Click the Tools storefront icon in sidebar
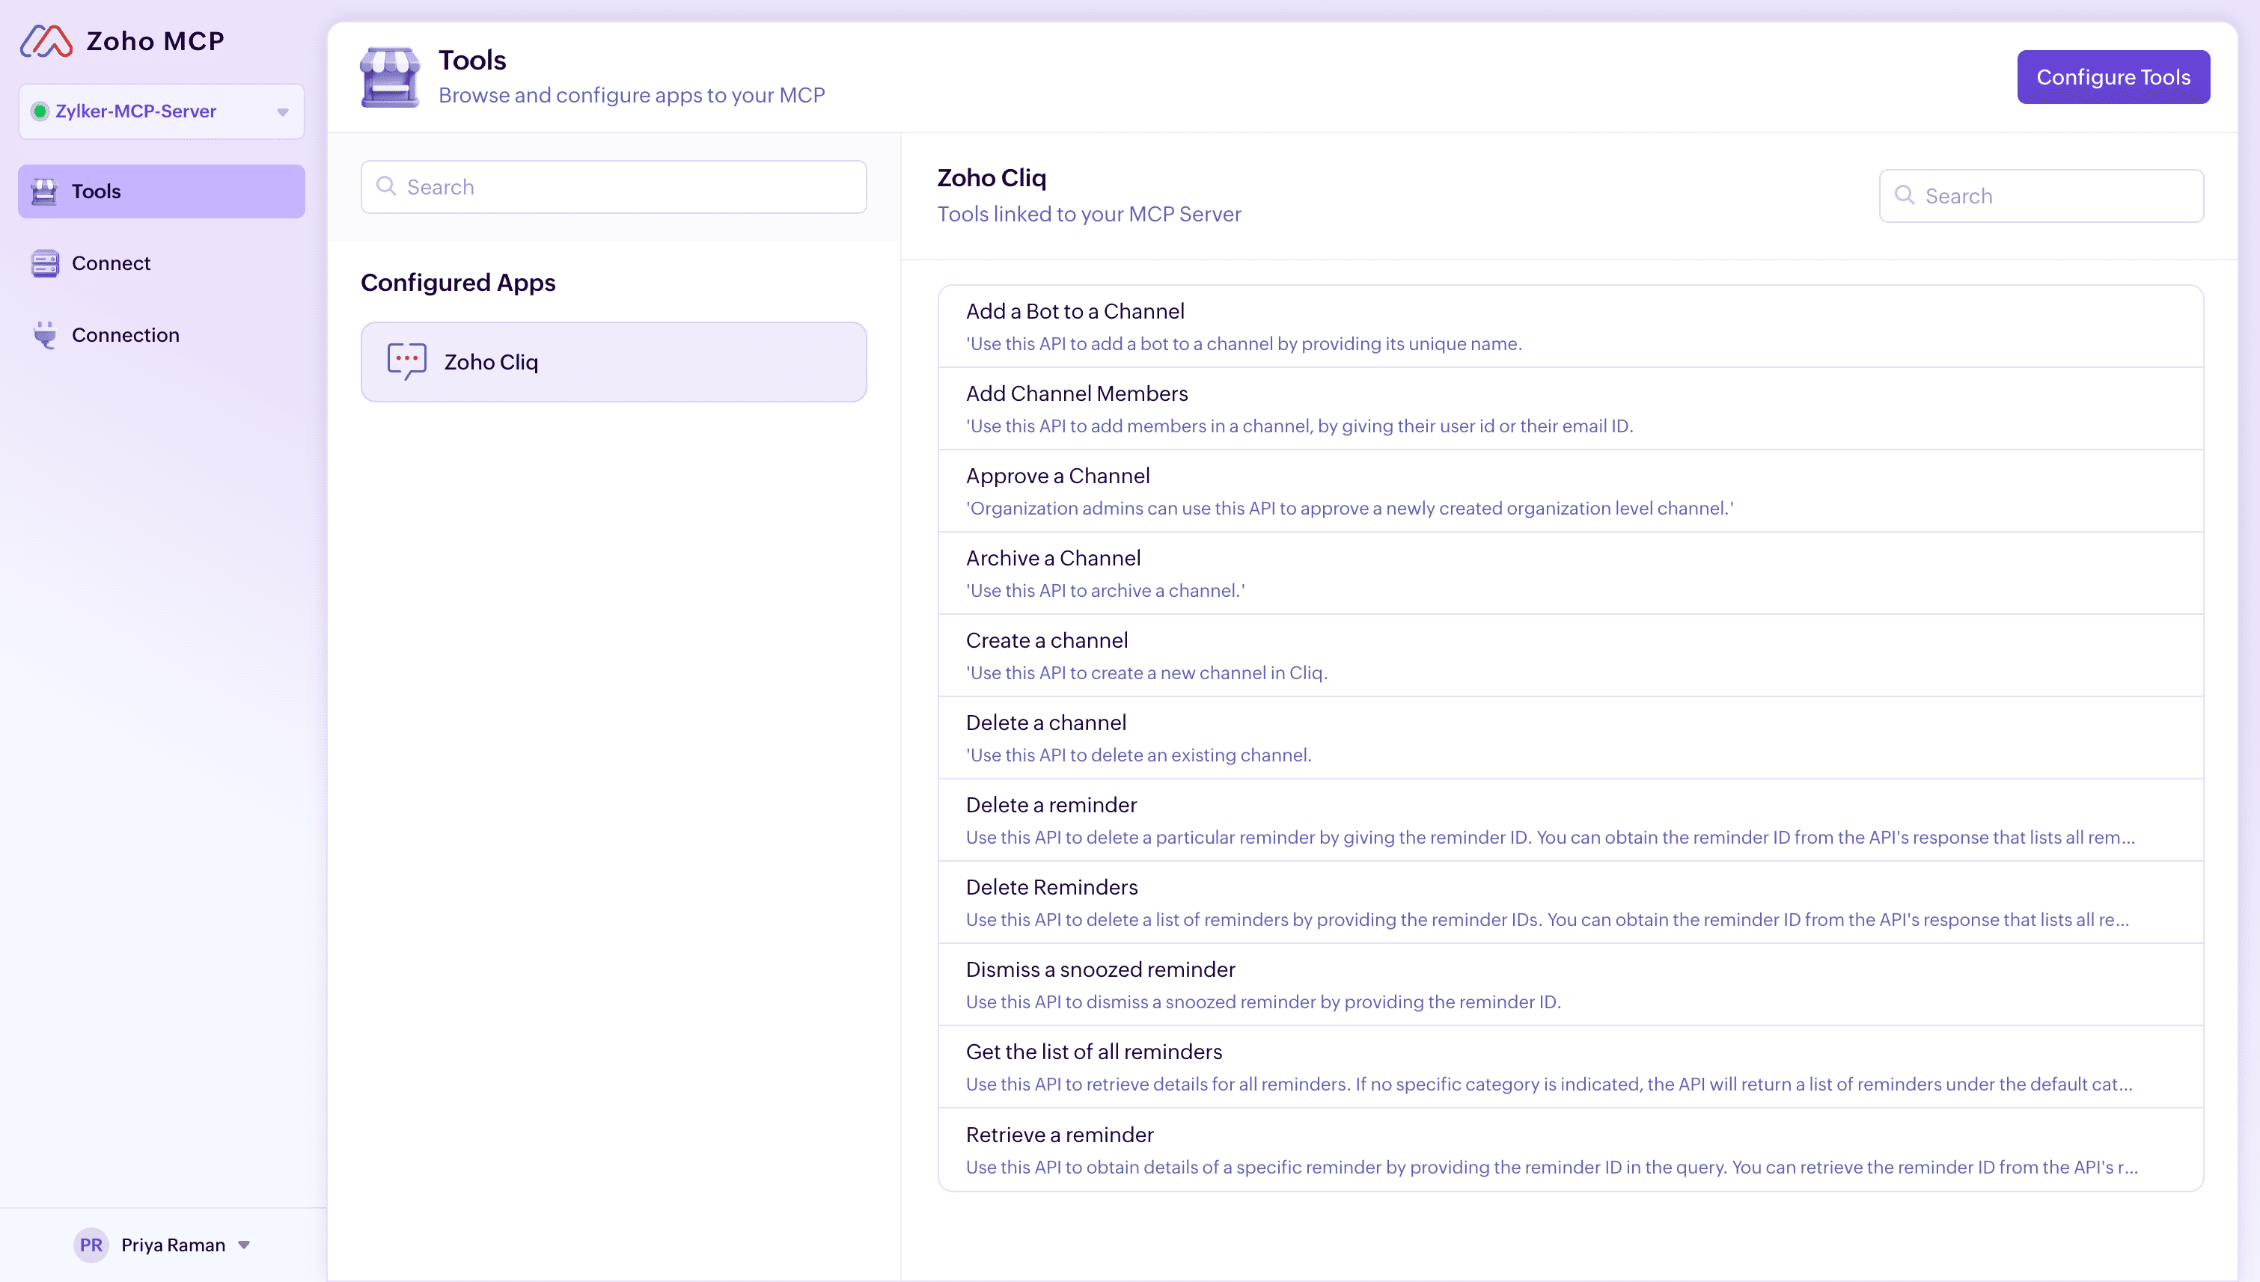Screen dimensions: 2260x1282 point(44,191)
